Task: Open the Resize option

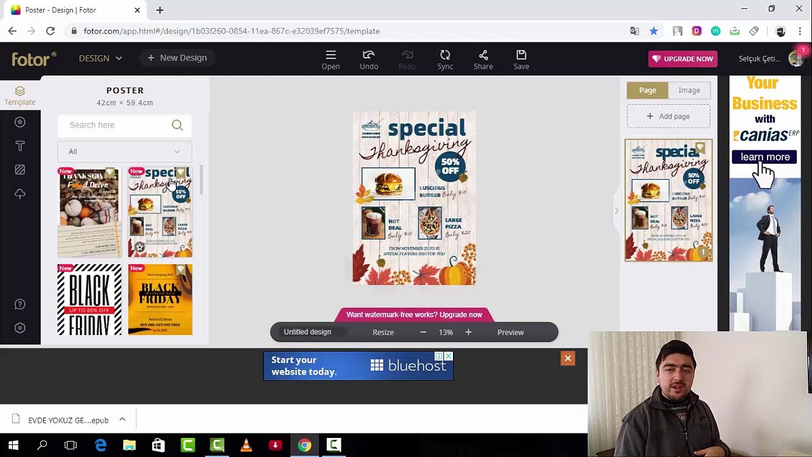Action: [383, 333]
